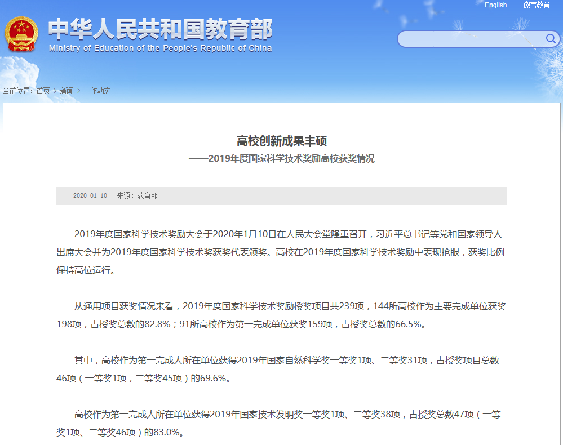Switch to the English site
The width and height of the screenshot is (563, 445).
pyautogui.click(x=495, y=5)
